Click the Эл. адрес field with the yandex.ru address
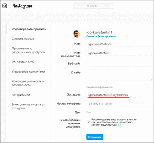The width and height of the screenshot is (154, 143). point(119,95)
